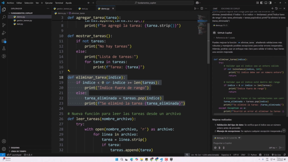Click errors and warnings count in status bar
Viewport: 288px width, 162px height.
point(28,155)
